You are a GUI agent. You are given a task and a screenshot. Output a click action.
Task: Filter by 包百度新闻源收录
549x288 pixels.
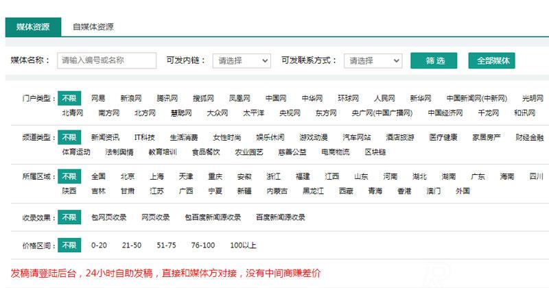(x=213, y=217)
